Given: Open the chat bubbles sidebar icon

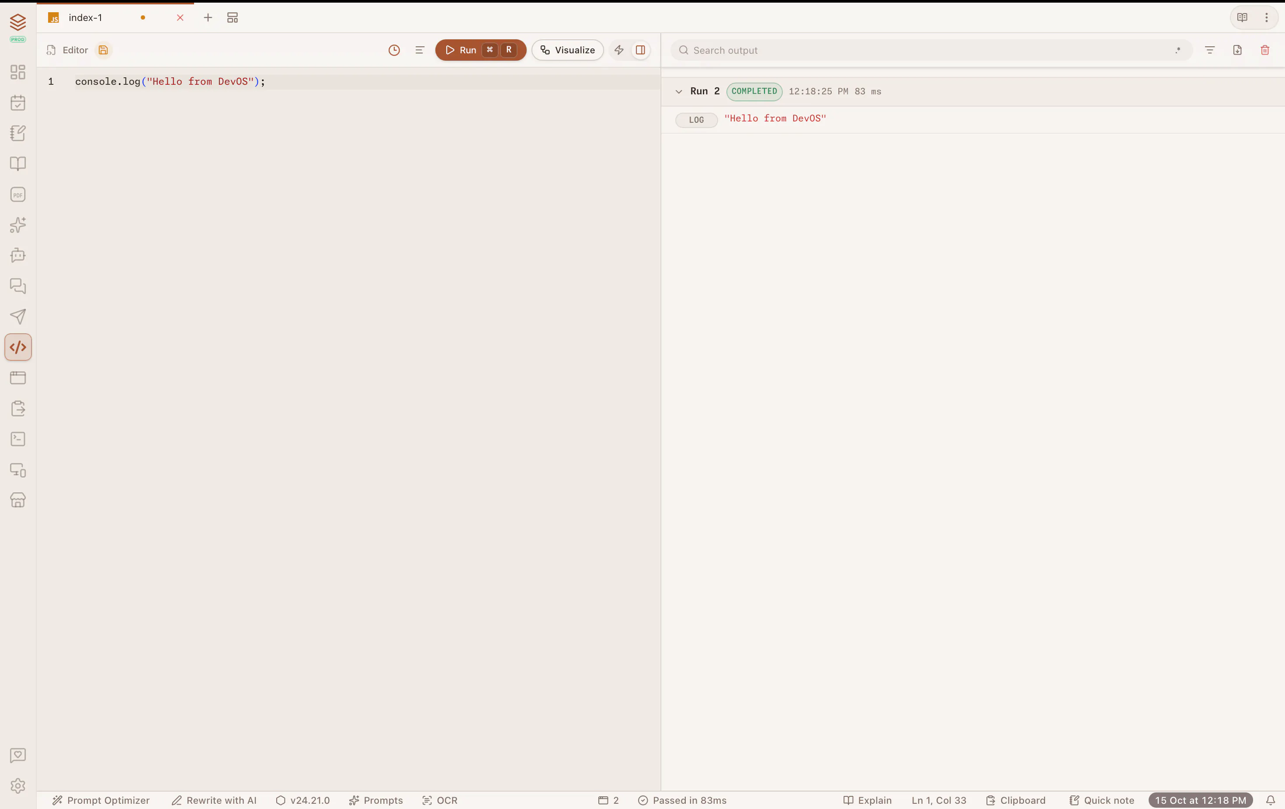Looking at the screenshot, I should (x=17, y=287).
